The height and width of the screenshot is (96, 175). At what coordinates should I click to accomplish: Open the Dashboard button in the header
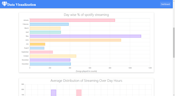point(165,4)
